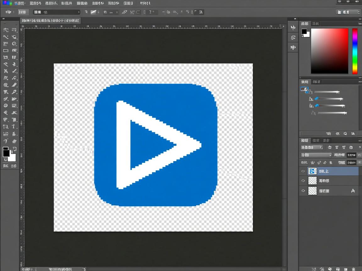
Task: Open the blend mode dropdown in the Layers panel
Action: 316,155
